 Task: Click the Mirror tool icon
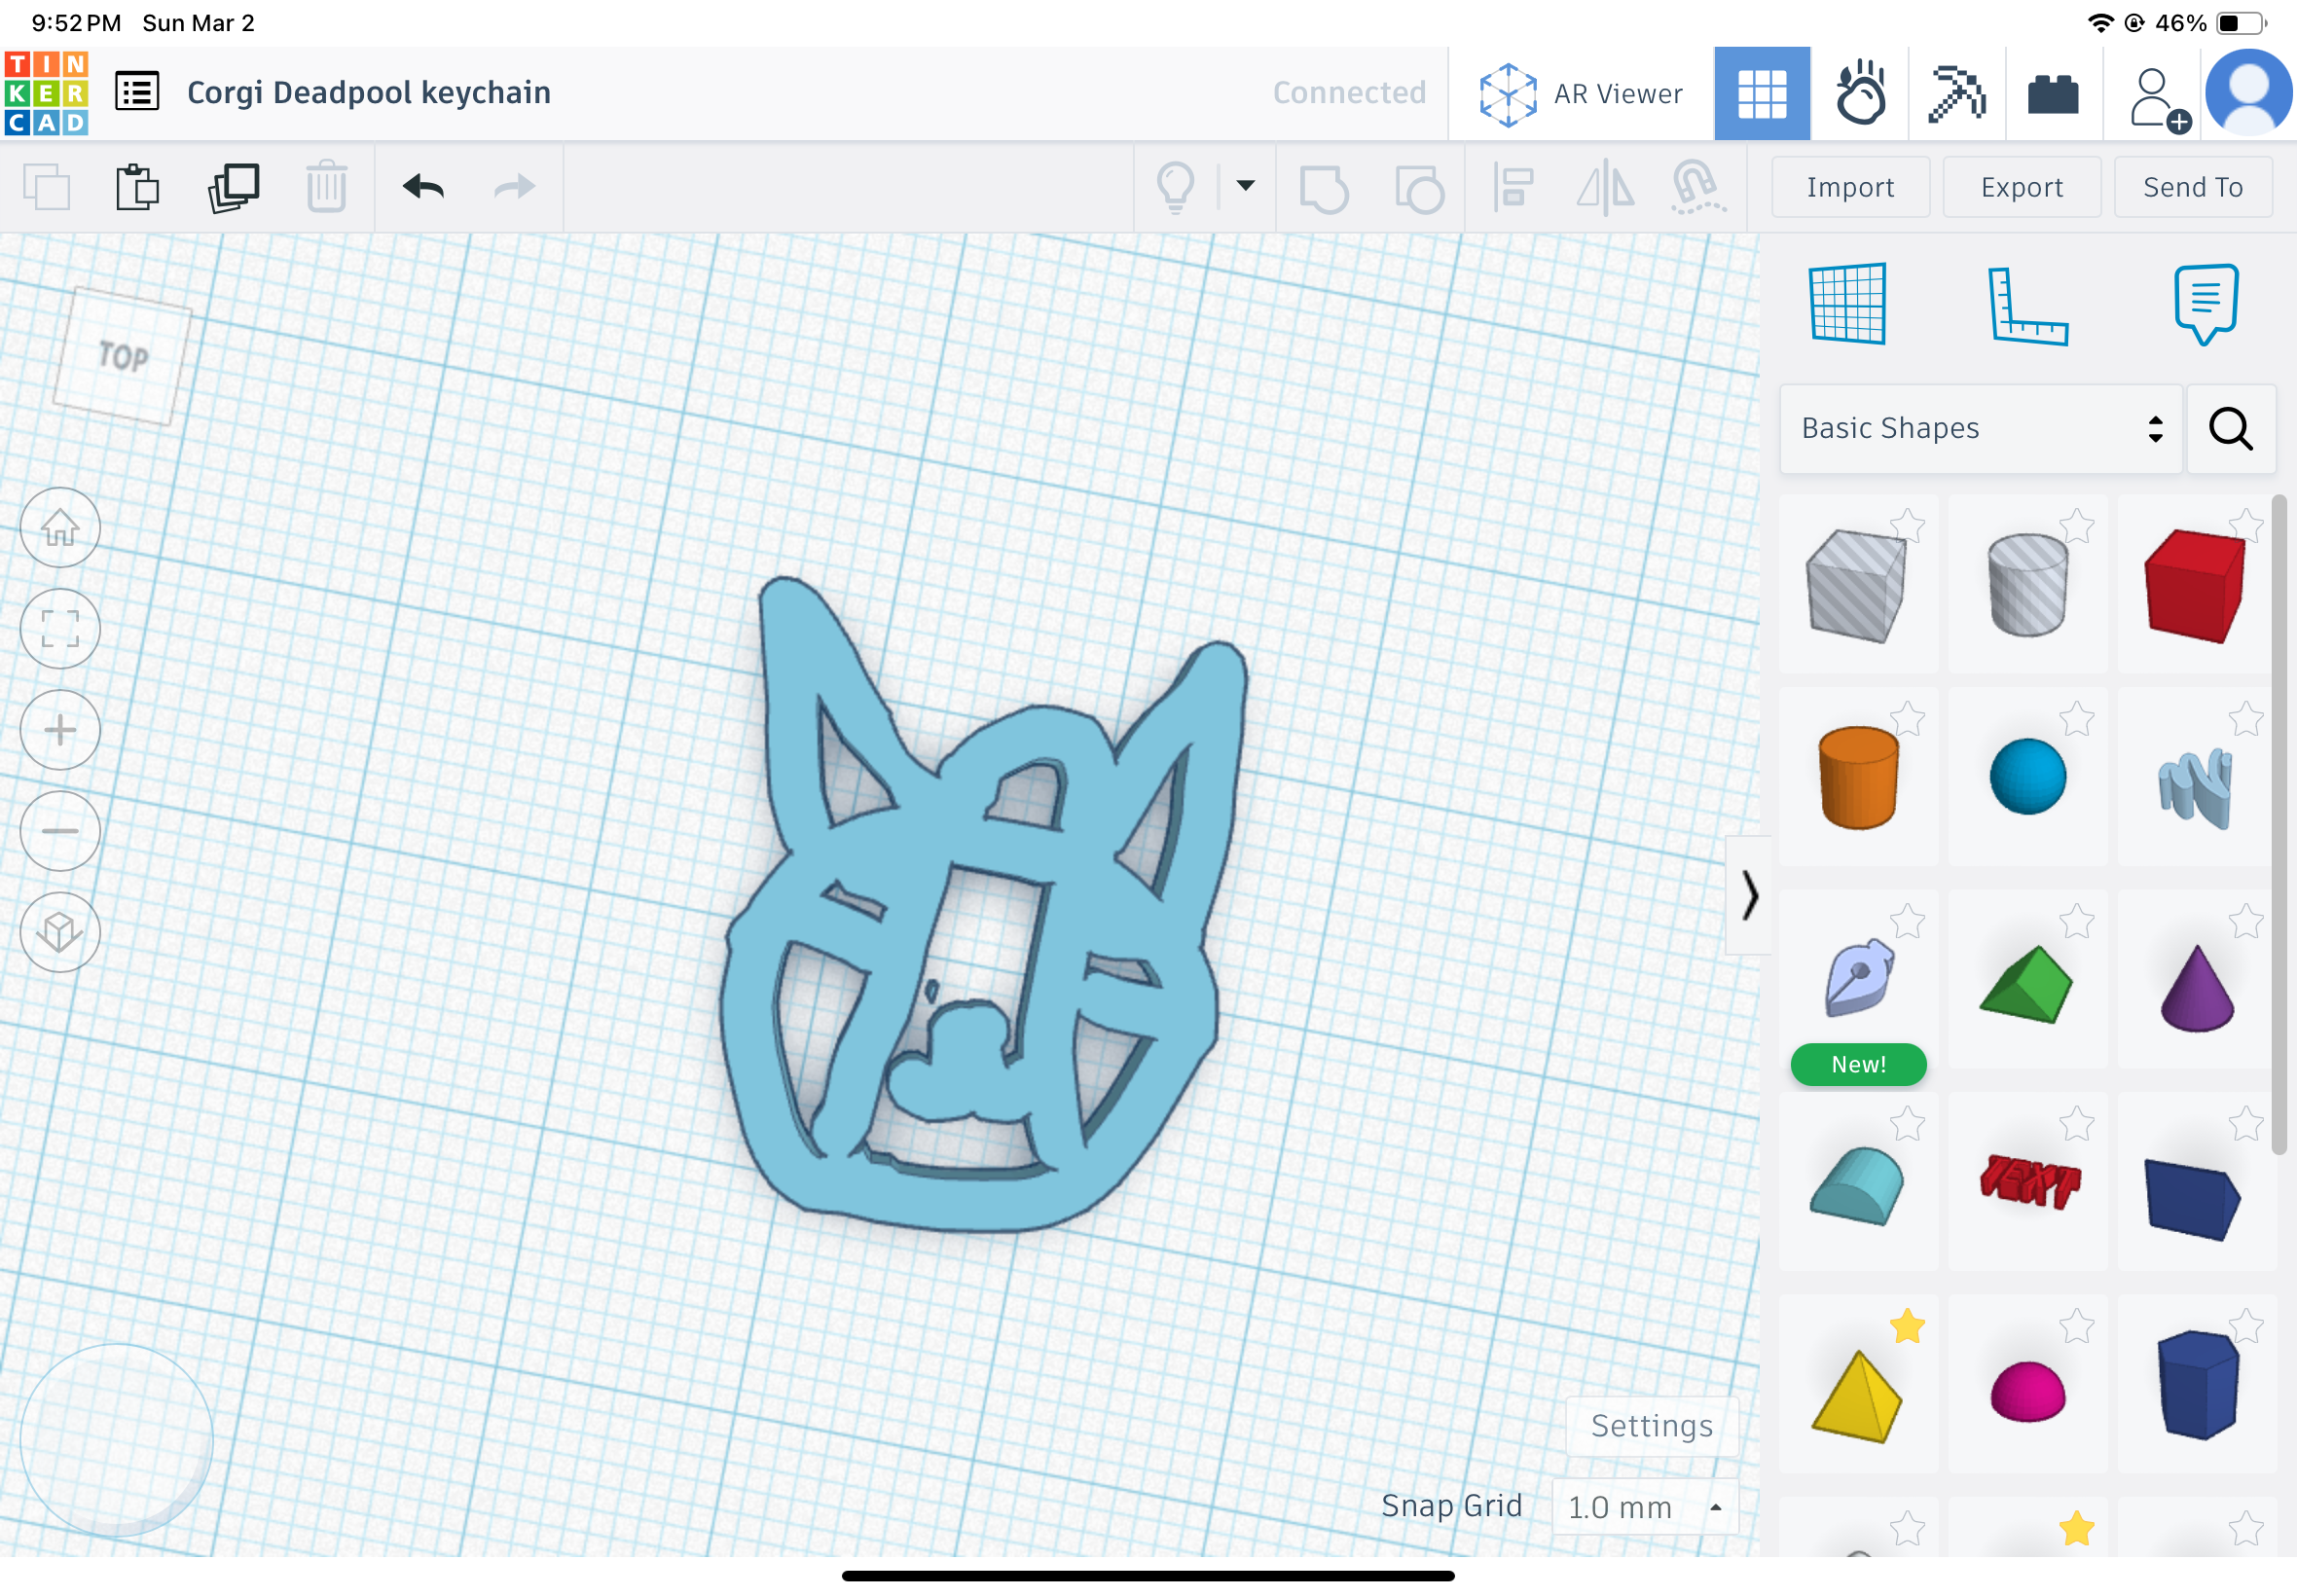pyautogui.click(x=1605, y=187)
